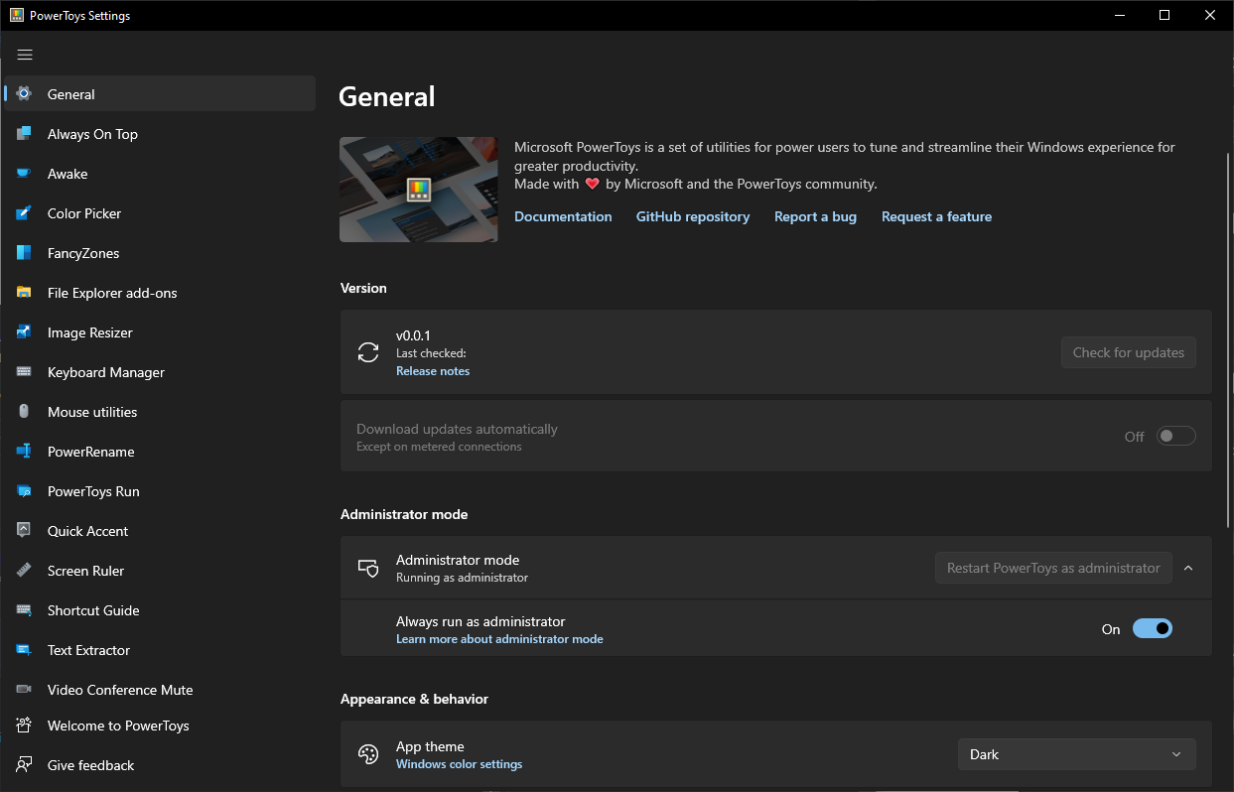Viewport: 1234px width, 792px height.
Task: Click the General gear icon in sidebar
Action: pyautogui.click(x=24, y=94)
